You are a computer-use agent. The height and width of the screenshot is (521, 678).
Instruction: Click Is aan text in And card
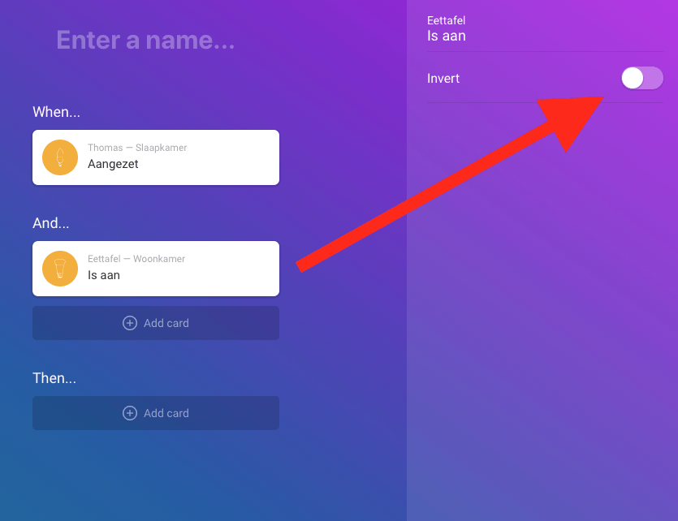(104, 275)
